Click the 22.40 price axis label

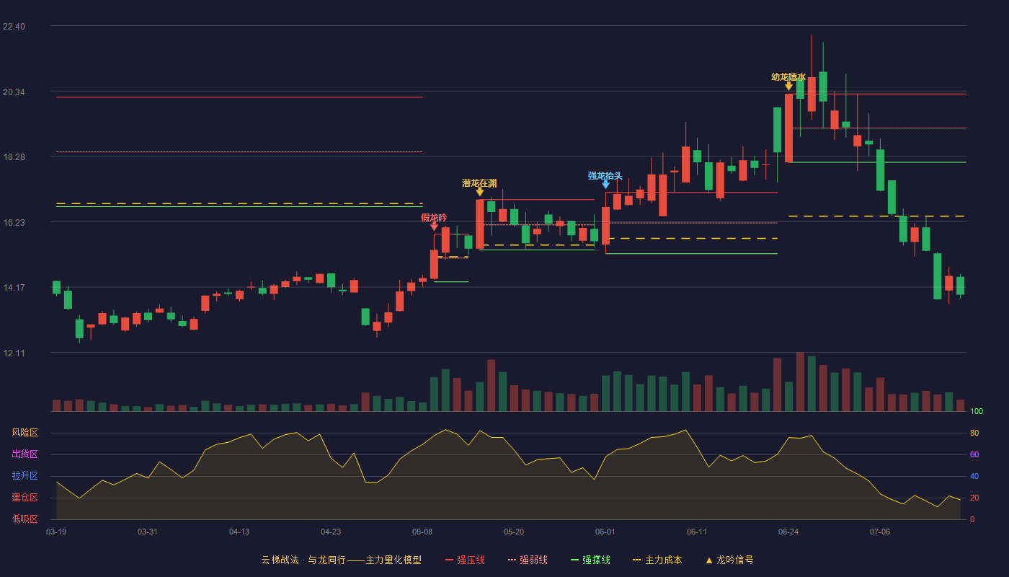[x=14, y=27]
